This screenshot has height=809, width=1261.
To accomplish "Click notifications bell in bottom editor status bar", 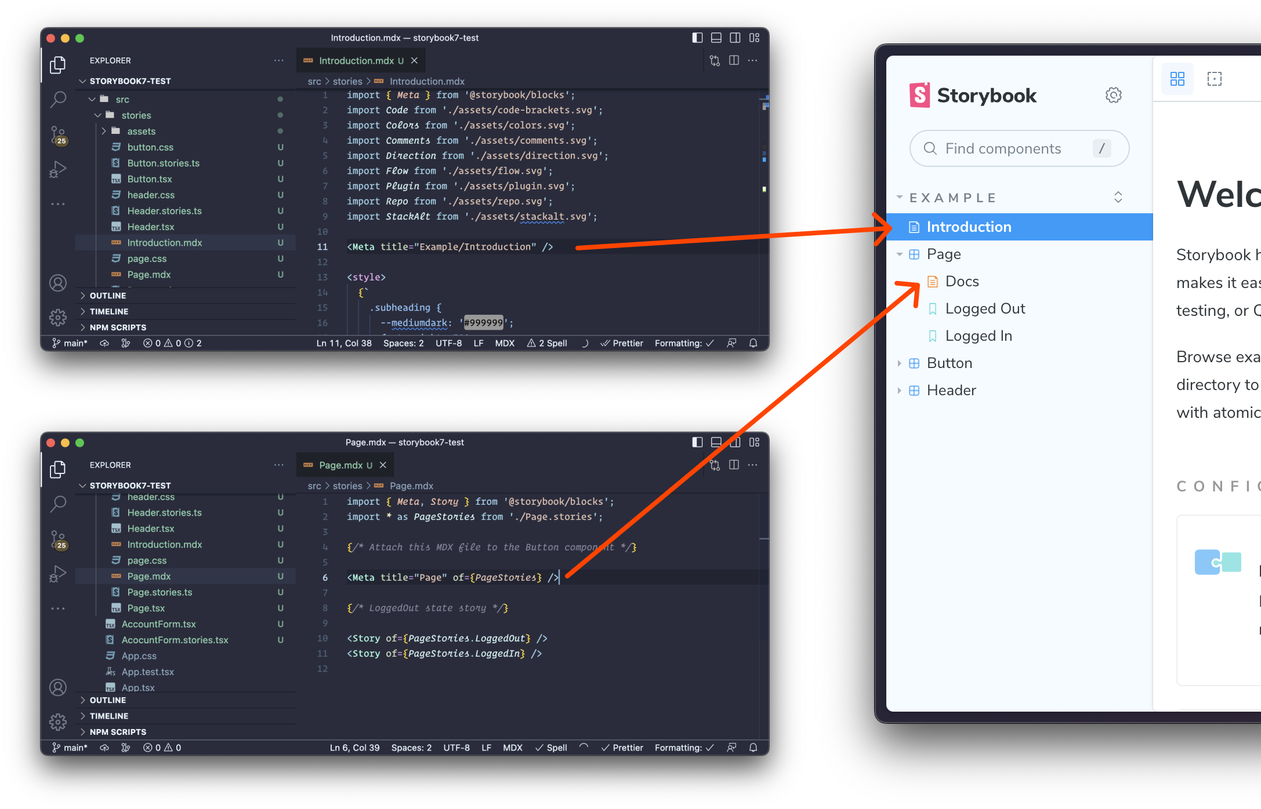I will (x=753, y=748).
